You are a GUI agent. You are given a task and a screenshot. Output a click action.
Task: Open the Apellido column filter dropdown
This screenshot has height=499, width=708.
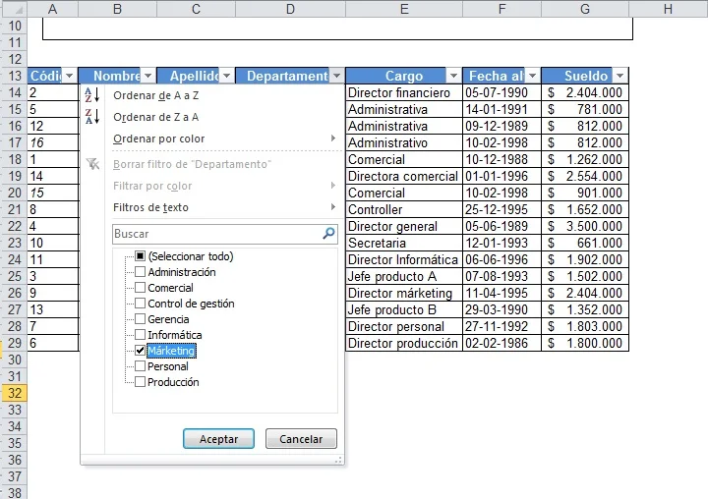coord(227,76)
